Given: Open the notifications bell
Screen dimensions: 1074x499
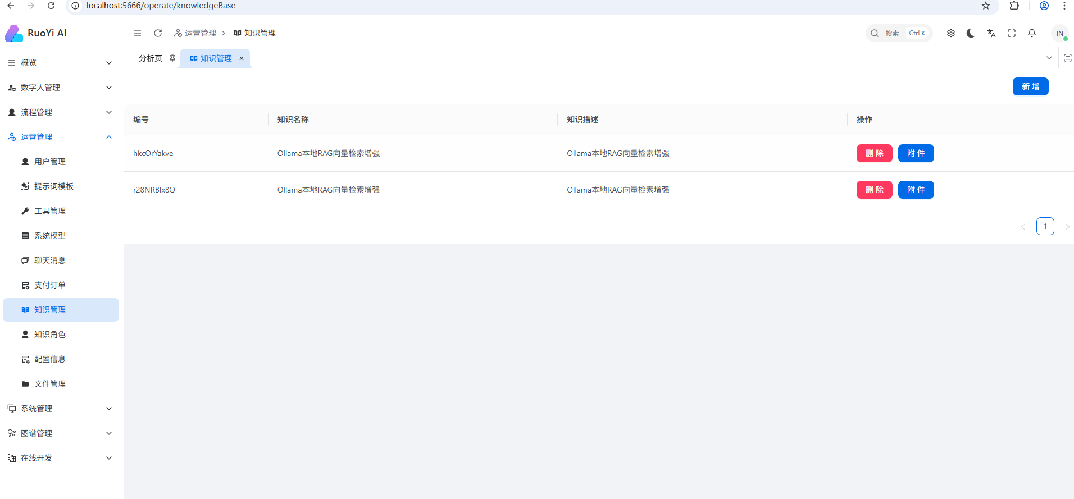Looking at the screenshot, I should coord(1032,33).
